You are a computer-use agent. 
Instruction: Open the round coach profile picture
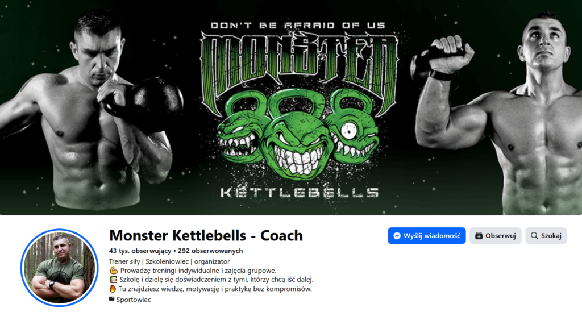coord(59,268)
